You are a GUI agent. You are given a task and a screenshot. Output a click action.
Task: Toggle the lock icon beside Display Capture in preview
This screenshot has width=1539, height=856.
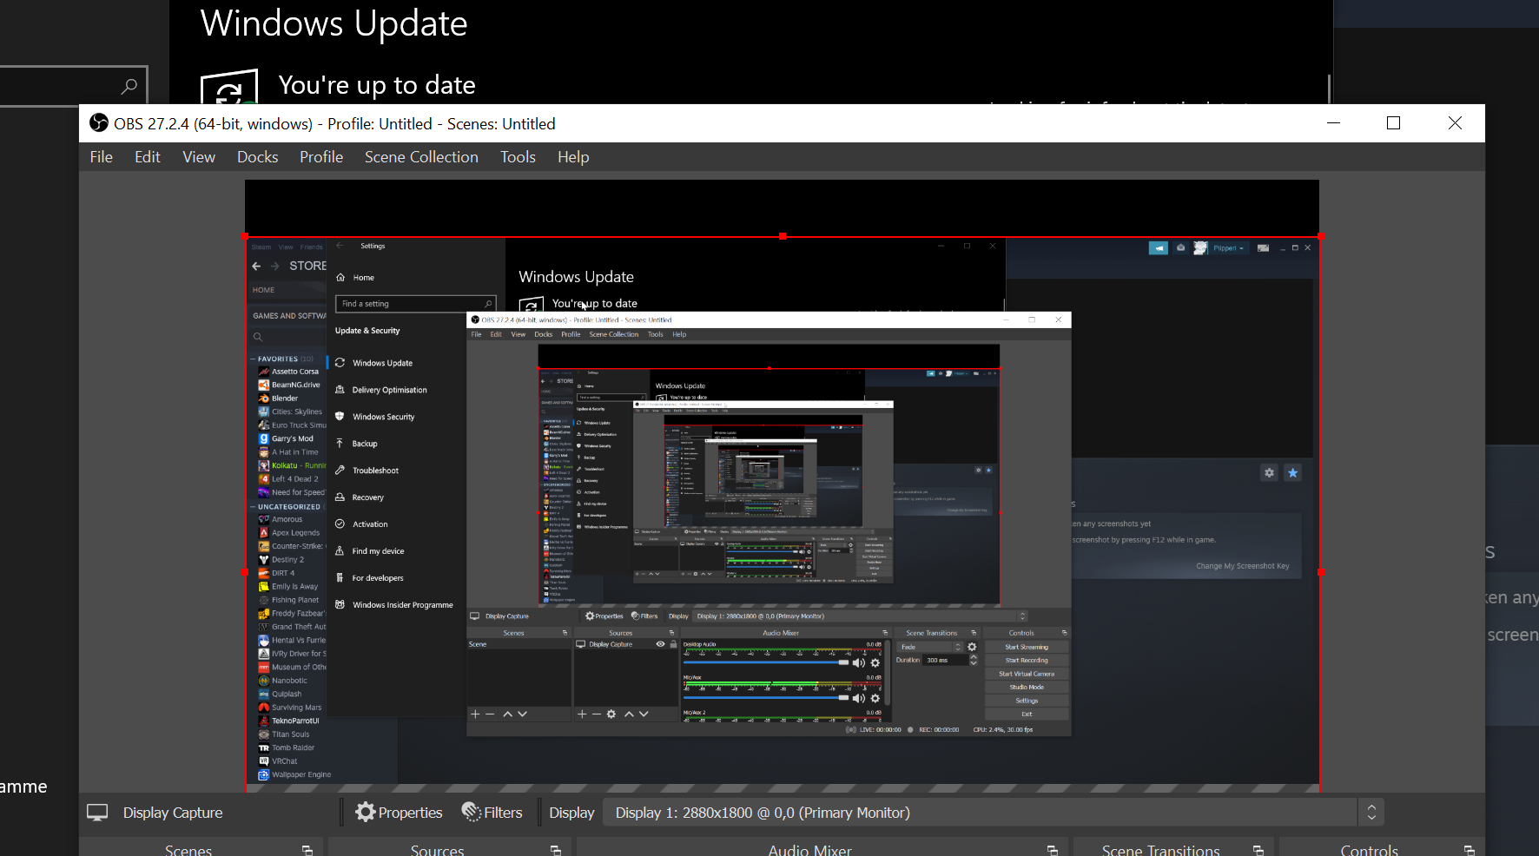click(673, 644)
